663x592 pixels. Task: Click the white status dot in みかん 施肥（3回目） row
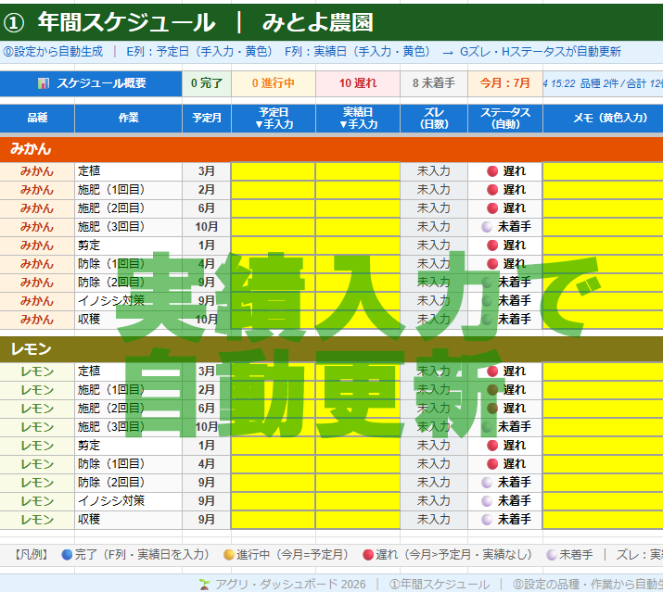pos(487,227)
